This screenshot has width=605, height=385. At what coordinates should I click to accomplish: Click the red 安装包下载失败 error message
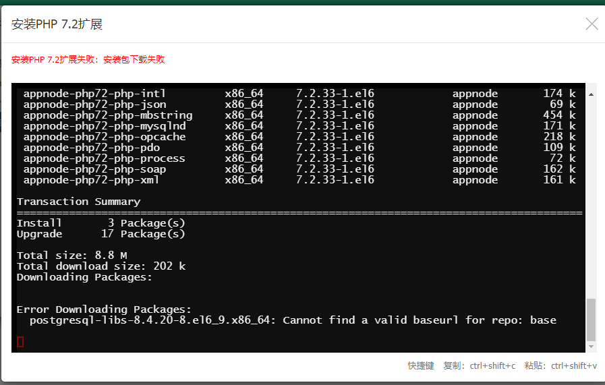88,59
